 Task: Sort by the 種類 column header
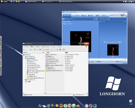click(x=66, y=52)
